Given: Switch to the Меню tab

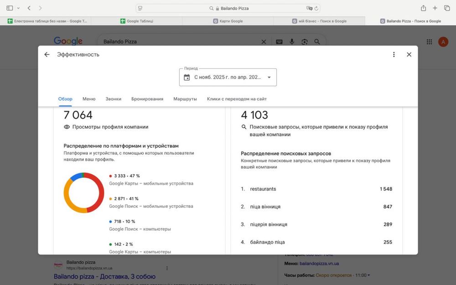Looking at the screenshot, I should [89, 99].
